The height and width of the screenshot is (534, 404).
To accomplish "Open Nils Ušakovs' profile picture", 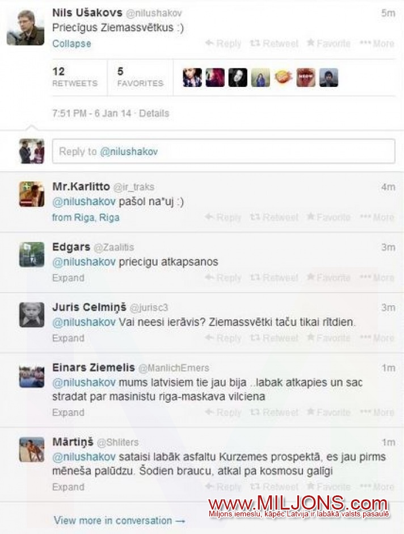I will coord(26,28).
